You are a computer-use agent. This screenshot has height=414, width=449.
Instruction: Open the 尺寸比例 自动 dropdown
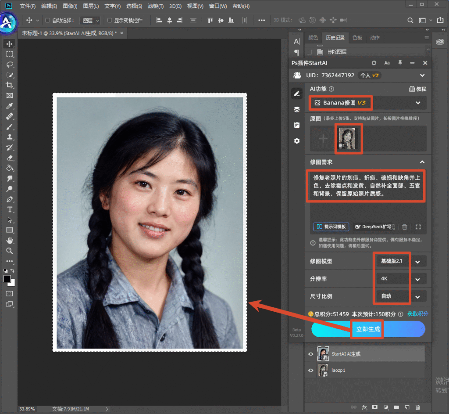401,296
